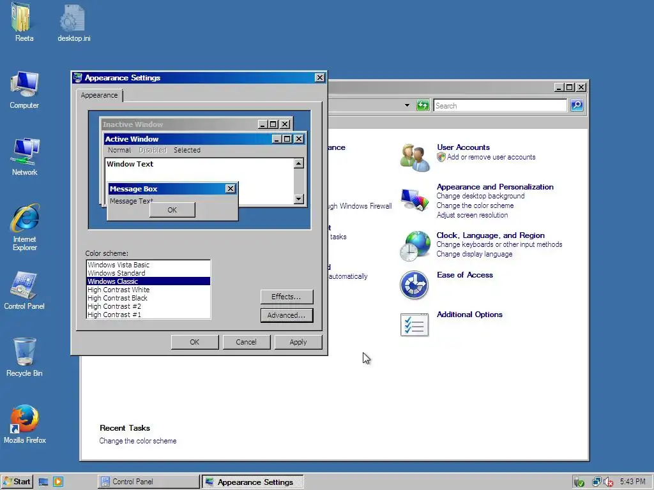
Task: Click the Effects... button
Action: (287, 297)
